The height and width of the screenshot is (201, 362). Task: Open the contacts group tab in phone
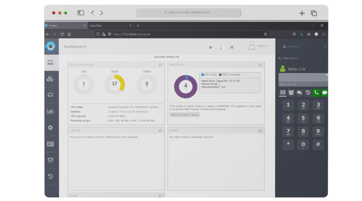click(291, 92)
